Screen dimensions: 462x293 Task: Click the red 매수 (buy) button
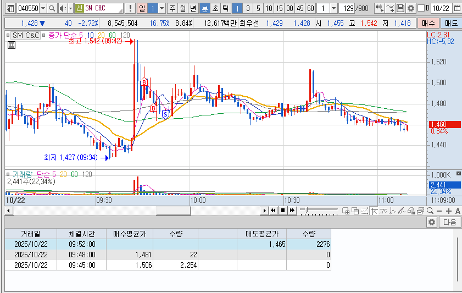(x=428, y=23)
